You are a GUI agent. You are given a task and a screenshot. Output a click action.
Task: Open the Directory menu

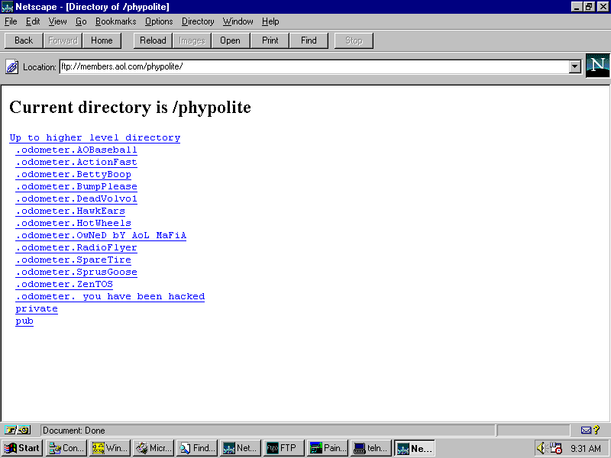click(198, 21)
